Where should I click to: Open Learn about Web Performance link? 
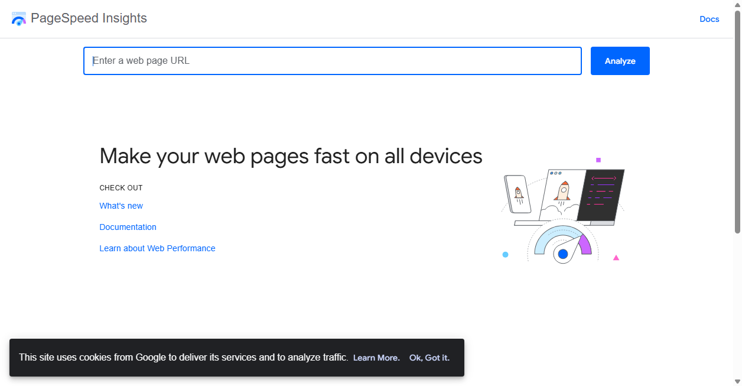[x=157, y=248]
